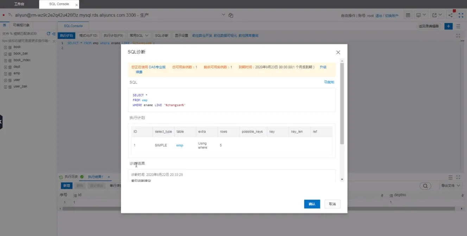
Task: Open the hamburger menu icon near the plus button
Action: (458, 26)
